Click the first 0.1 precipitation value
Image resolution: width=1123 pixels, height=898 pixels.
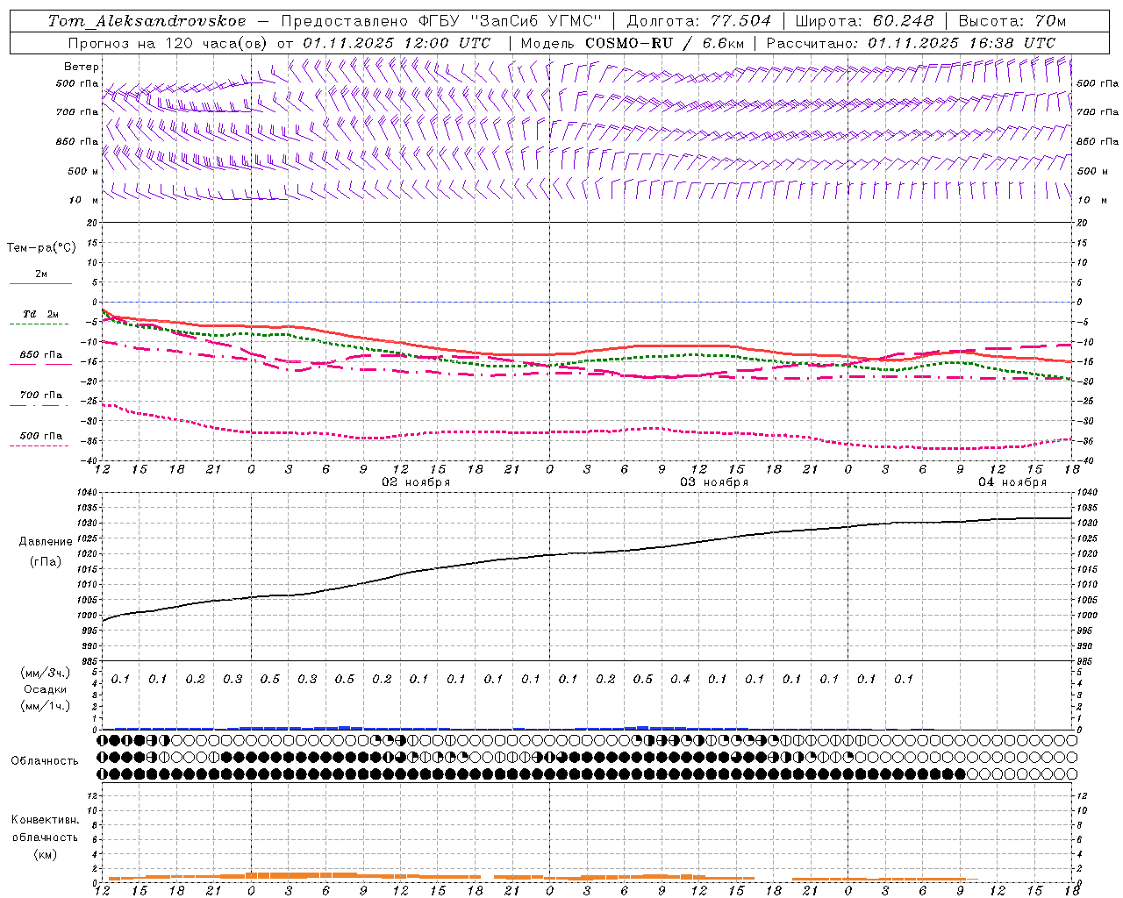tap(120, 679)
